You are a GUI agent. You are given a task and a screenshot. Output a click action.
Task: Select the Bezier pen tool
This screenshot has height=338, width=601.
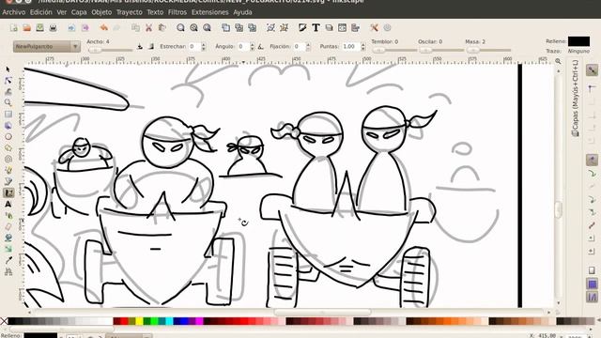8,181
